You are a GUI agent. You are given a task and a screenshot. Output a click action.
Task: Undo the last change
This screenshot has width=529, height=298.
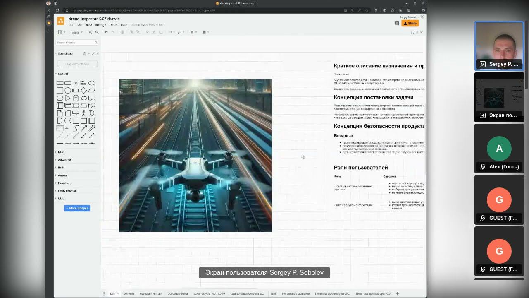point(106,32)
